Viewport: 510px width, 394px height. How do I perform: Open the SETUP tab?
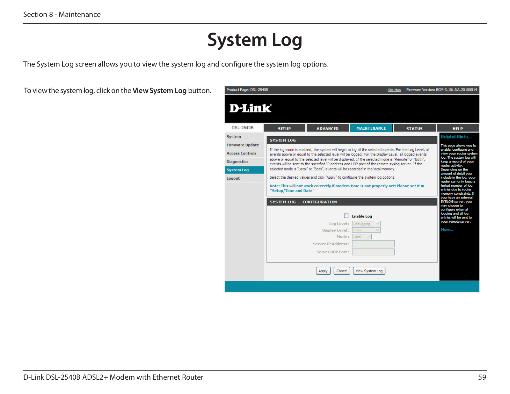(284, 128)
